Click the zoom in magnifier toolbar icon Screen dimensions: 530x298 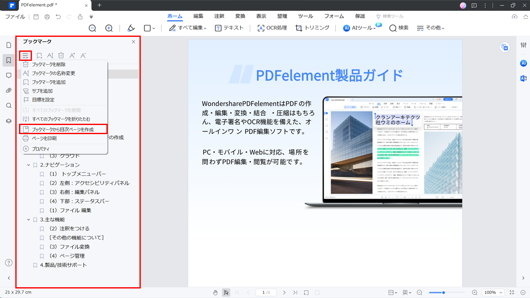(x=109, y=28)
